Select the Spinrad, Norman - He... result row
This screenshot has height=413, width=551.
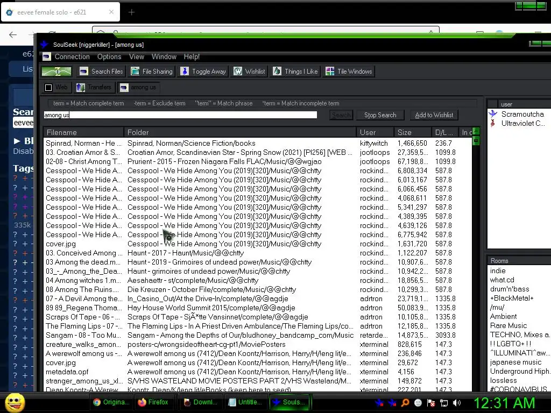pyautogui.click(x=257, y=143)
